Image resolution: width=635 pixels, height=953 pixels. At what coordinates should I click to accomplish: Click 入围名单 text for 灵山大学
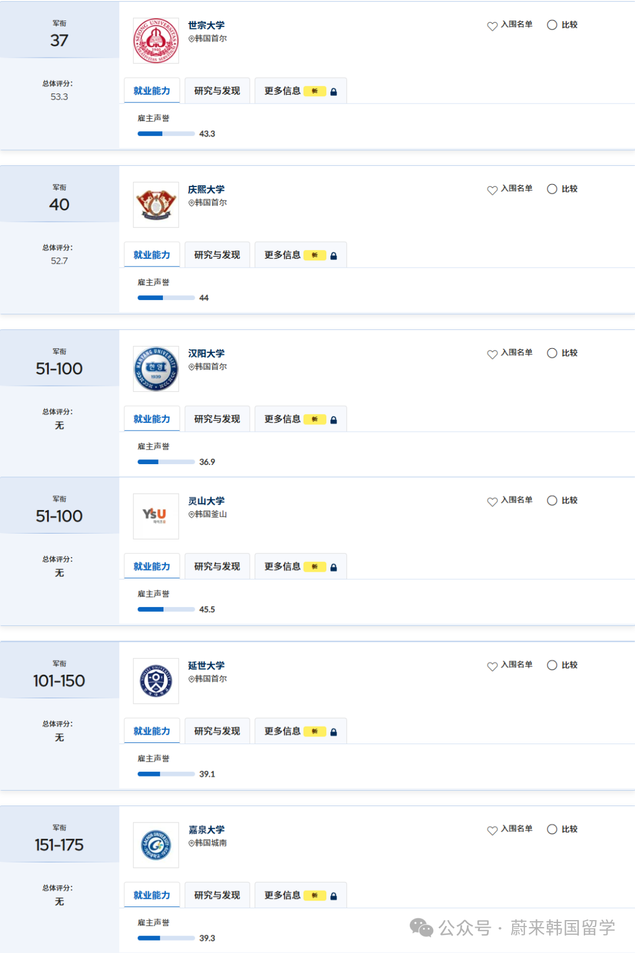pos(516,500)
